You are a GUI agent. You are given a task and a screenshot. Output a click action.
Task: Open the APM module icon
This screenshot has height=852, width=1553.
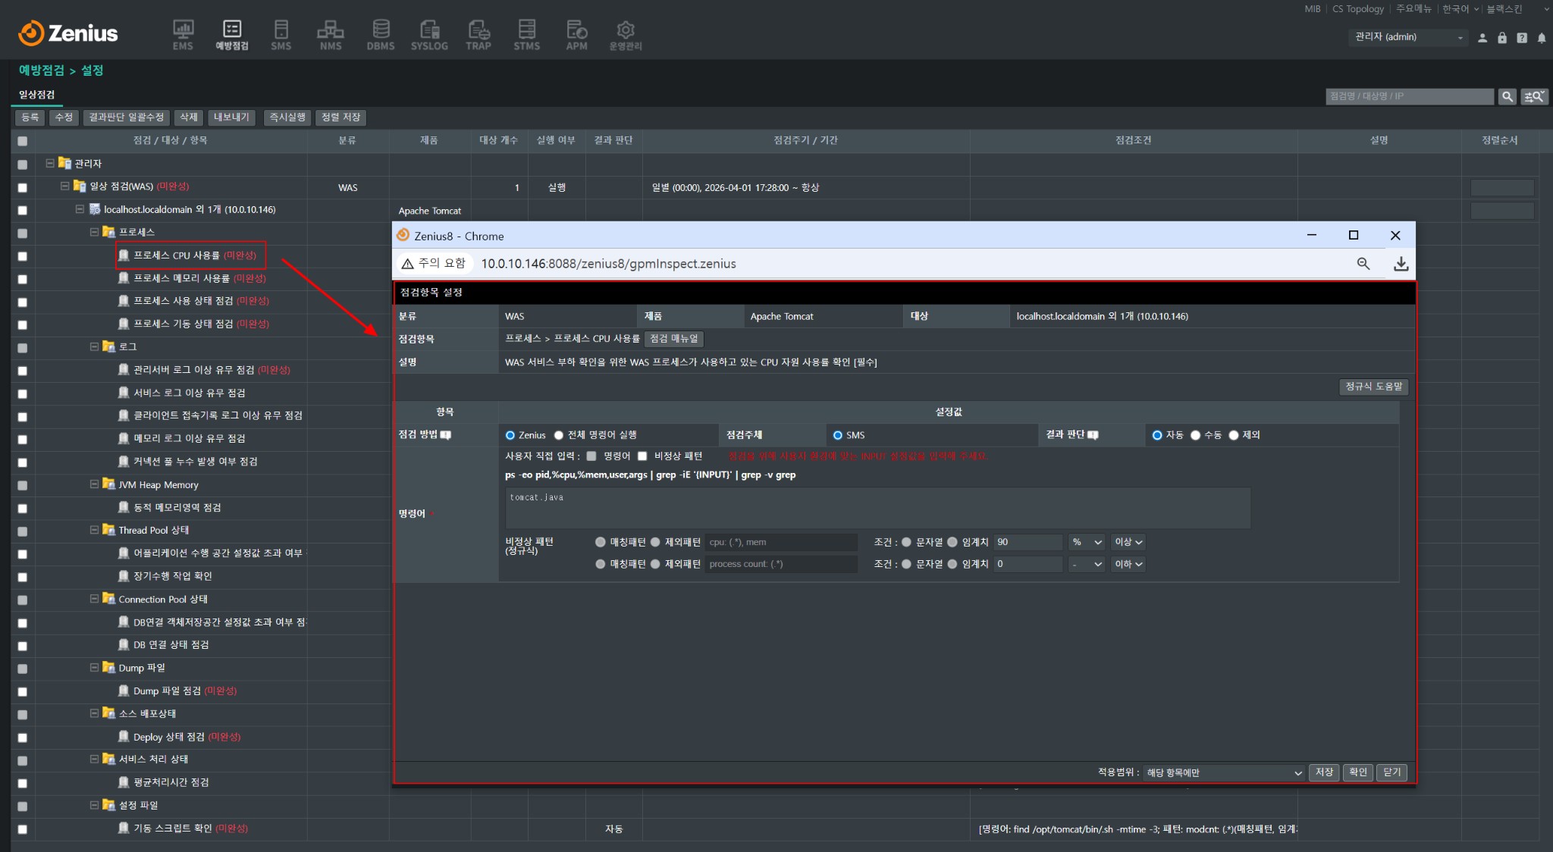point(576,35)
